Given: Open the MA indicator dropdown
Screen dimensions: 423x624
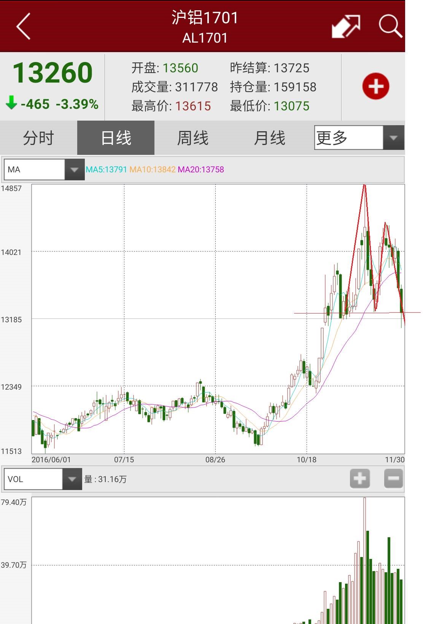Looking at the screenshot, I should click(x=44, y=169).
